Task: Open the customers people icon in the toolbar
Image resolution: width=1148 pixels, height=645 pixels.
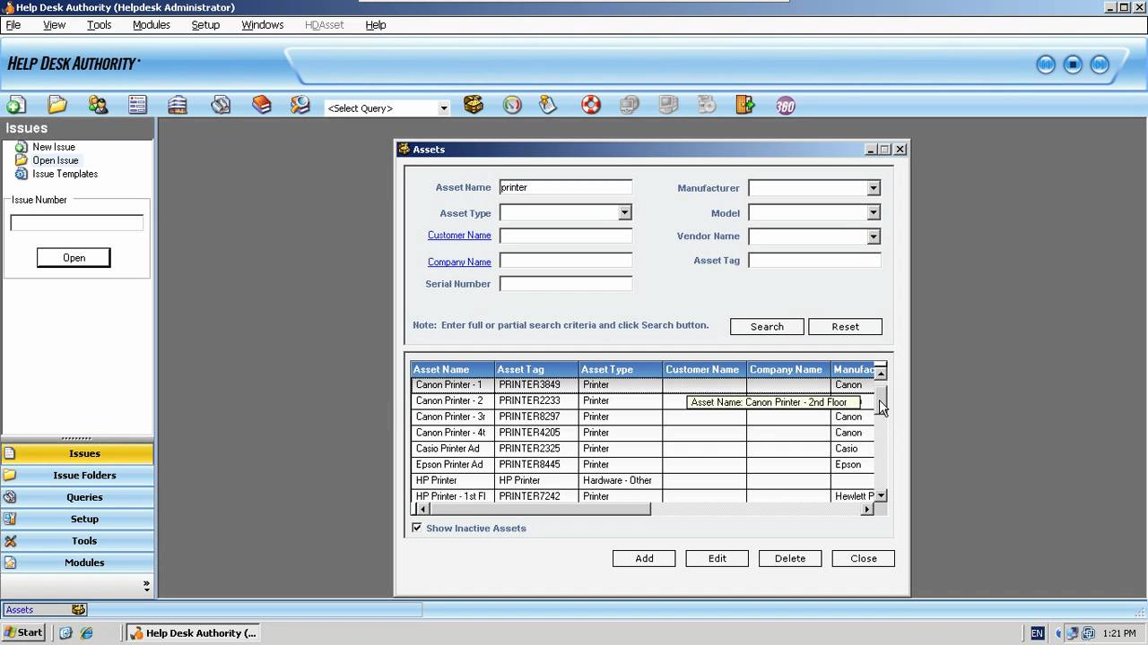Action: (98, 106)
